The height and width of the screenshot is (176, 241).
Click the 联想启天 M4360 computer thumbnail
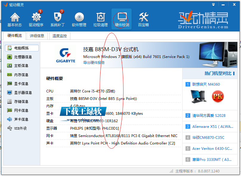point(198,97)
